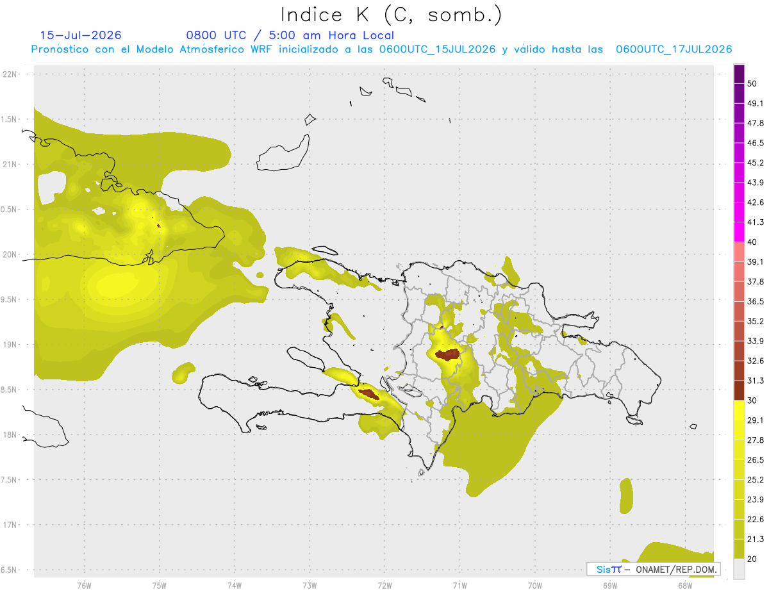Click colorbar label "42.6"
Image resolution: width=769 pixels, height=594 pixels.
pyautogui.click(x=756, y=202)
